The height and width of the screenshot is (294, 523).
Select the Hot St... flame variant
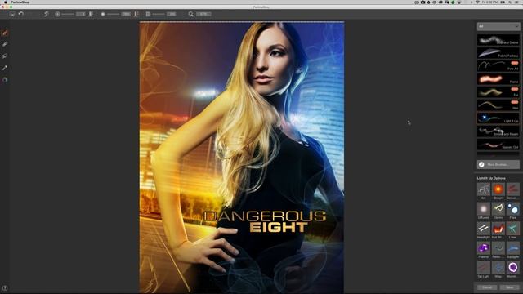pyautogui.click(x=498, y=229)
